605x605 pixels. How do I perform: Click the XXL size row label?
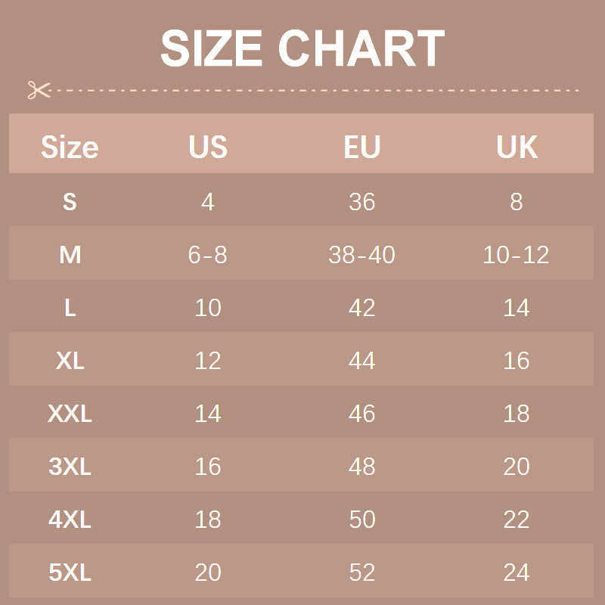[x=70, y=414]
